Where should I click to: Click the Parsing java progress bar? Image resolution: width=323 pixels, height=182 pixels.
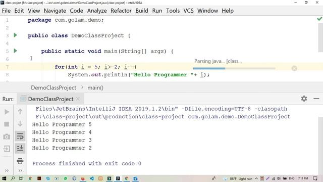click(234, 68)
